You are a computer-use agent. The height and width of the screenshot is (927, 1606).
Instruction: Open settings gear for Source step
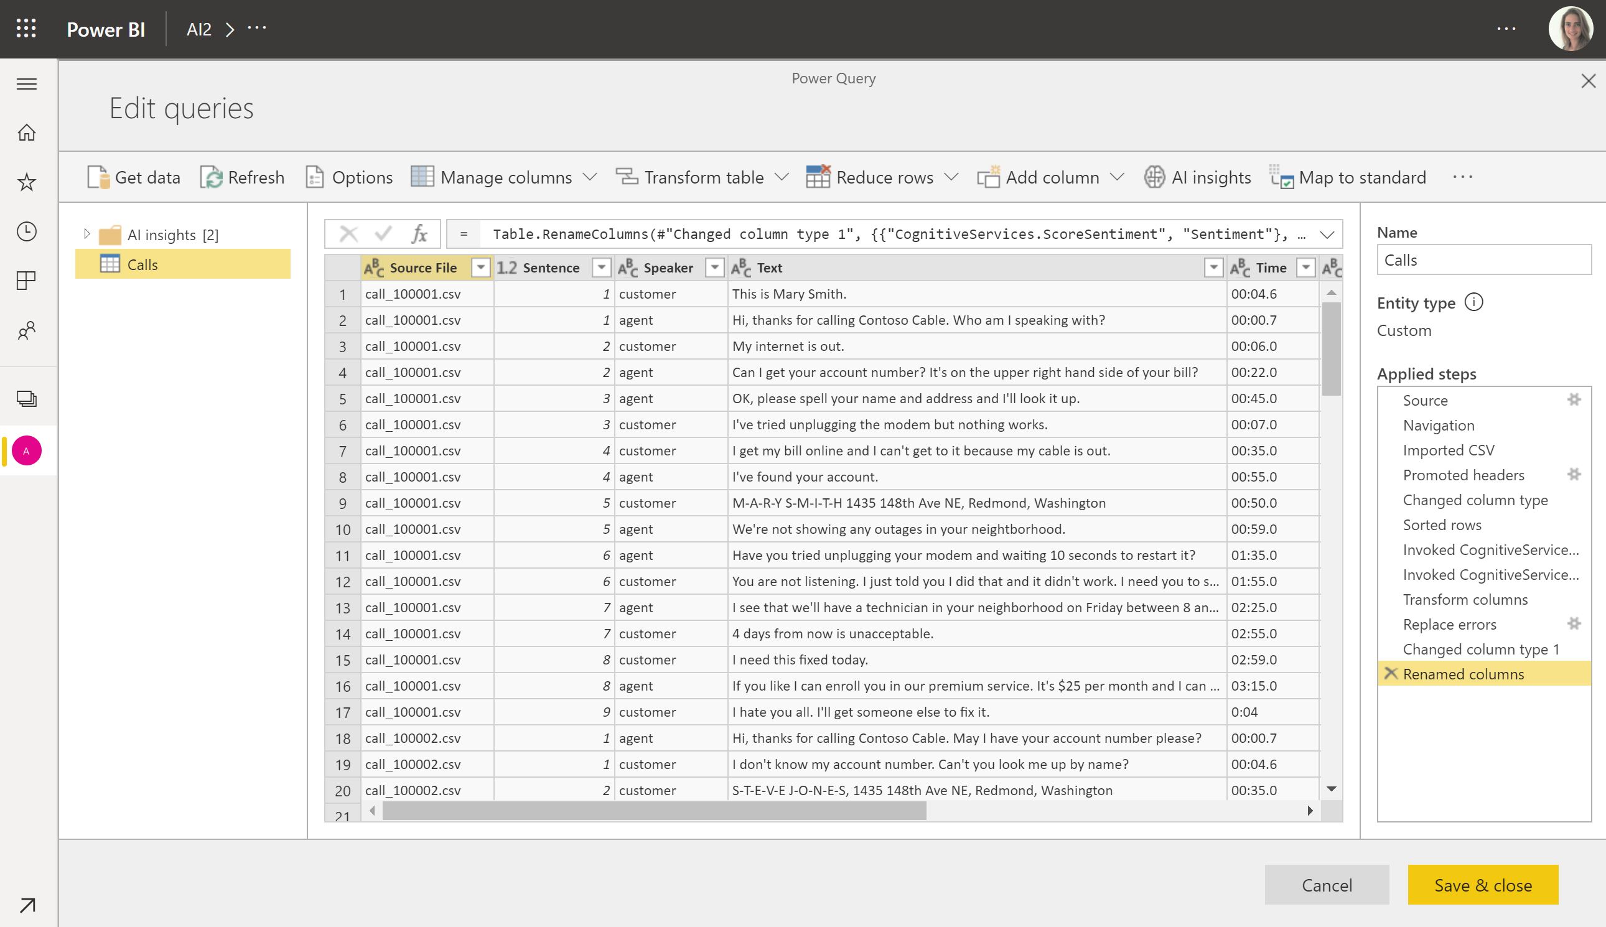(1574, 400)
